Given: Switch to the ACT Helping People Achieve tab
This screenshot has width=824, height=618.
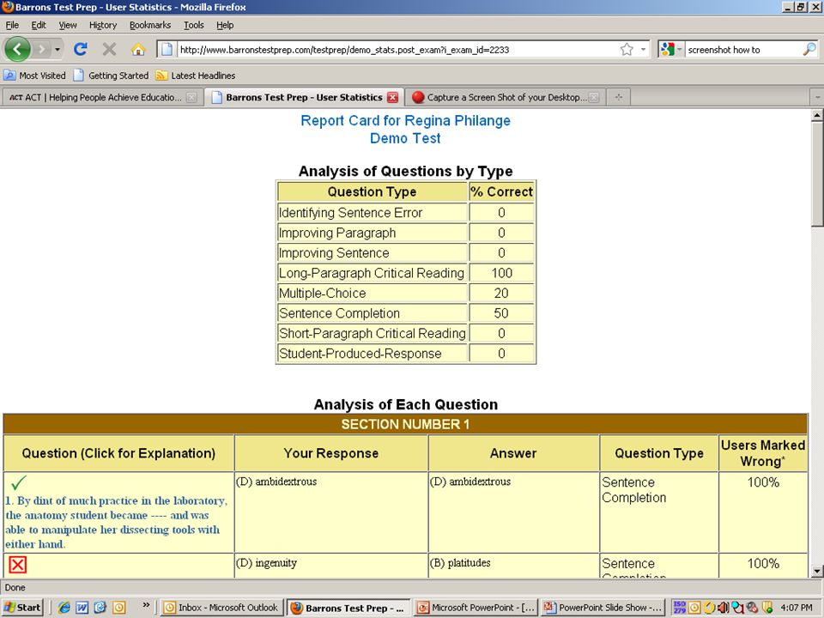Looking at the screenshot, I should [x=95, y=97].
